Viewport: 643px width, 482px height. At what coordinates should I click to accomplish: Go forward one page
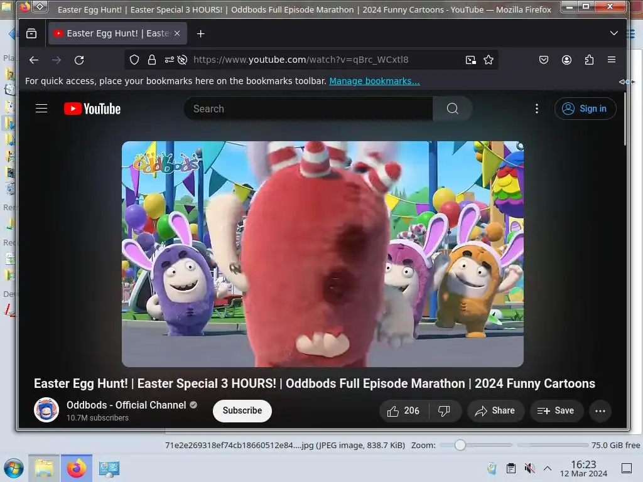pyautogui.click(x=57, y=60)
